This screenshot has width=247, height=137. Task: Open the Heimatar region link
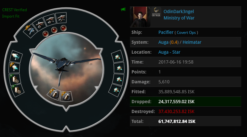coord(192,42)
